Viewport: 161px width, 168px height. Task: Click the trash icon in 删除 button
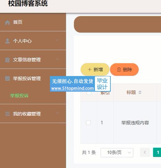coord(119,70)
